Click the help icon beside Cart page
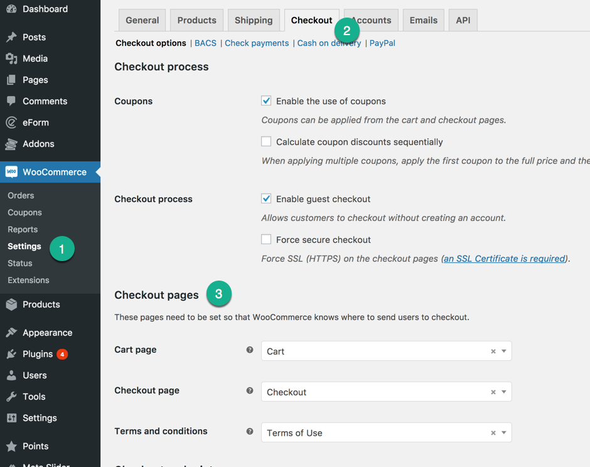Viewport: 590px width, 467px height. tap(249, 350)
